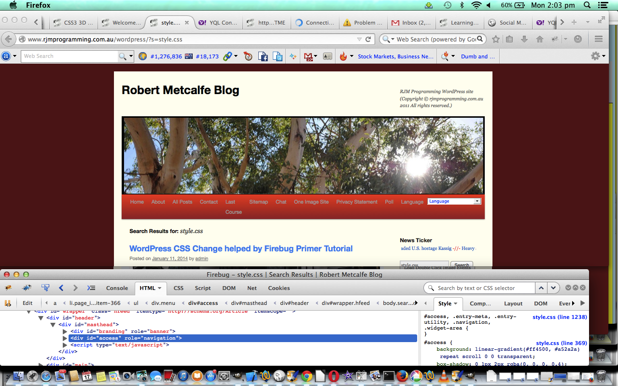Screen dimensions: 618x386
Task: Click the Firefox bookmark star icon
Action: click(x=496, y=39)
